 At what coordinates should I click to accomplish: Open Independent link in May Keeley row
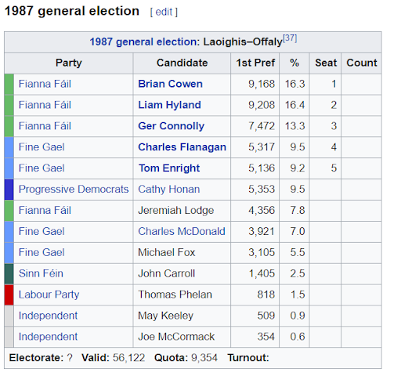tap(48, 316)
